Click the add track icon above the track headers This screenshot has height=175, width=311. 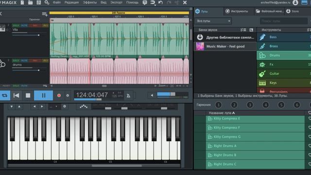pos(45,14)
